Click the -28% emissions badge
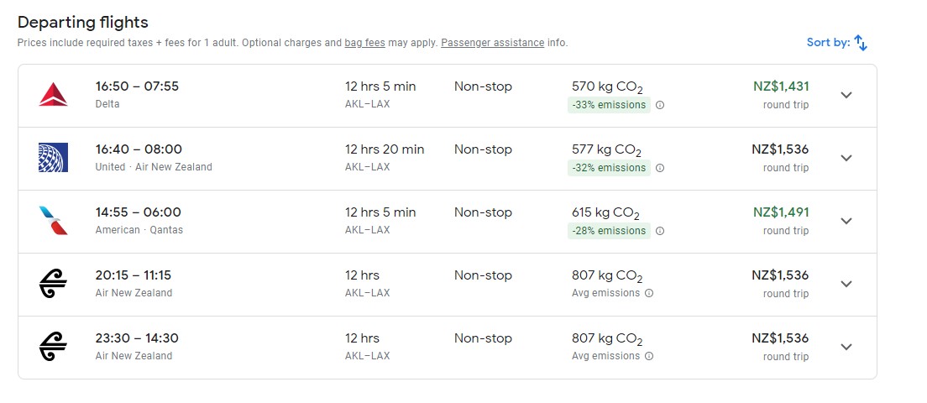927x403 pixels. (609, 231)
